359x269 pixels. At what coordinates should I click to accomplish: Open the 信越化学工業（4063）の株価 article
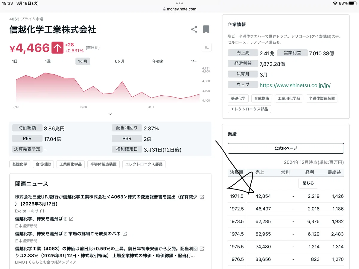[106, 252]
